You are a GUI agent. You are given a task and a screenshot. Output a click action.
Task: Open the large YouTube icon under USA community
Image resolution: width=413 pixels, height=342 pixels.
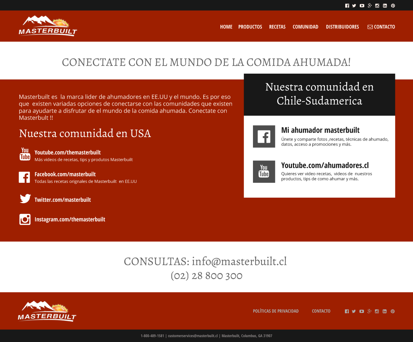[25, 154]
